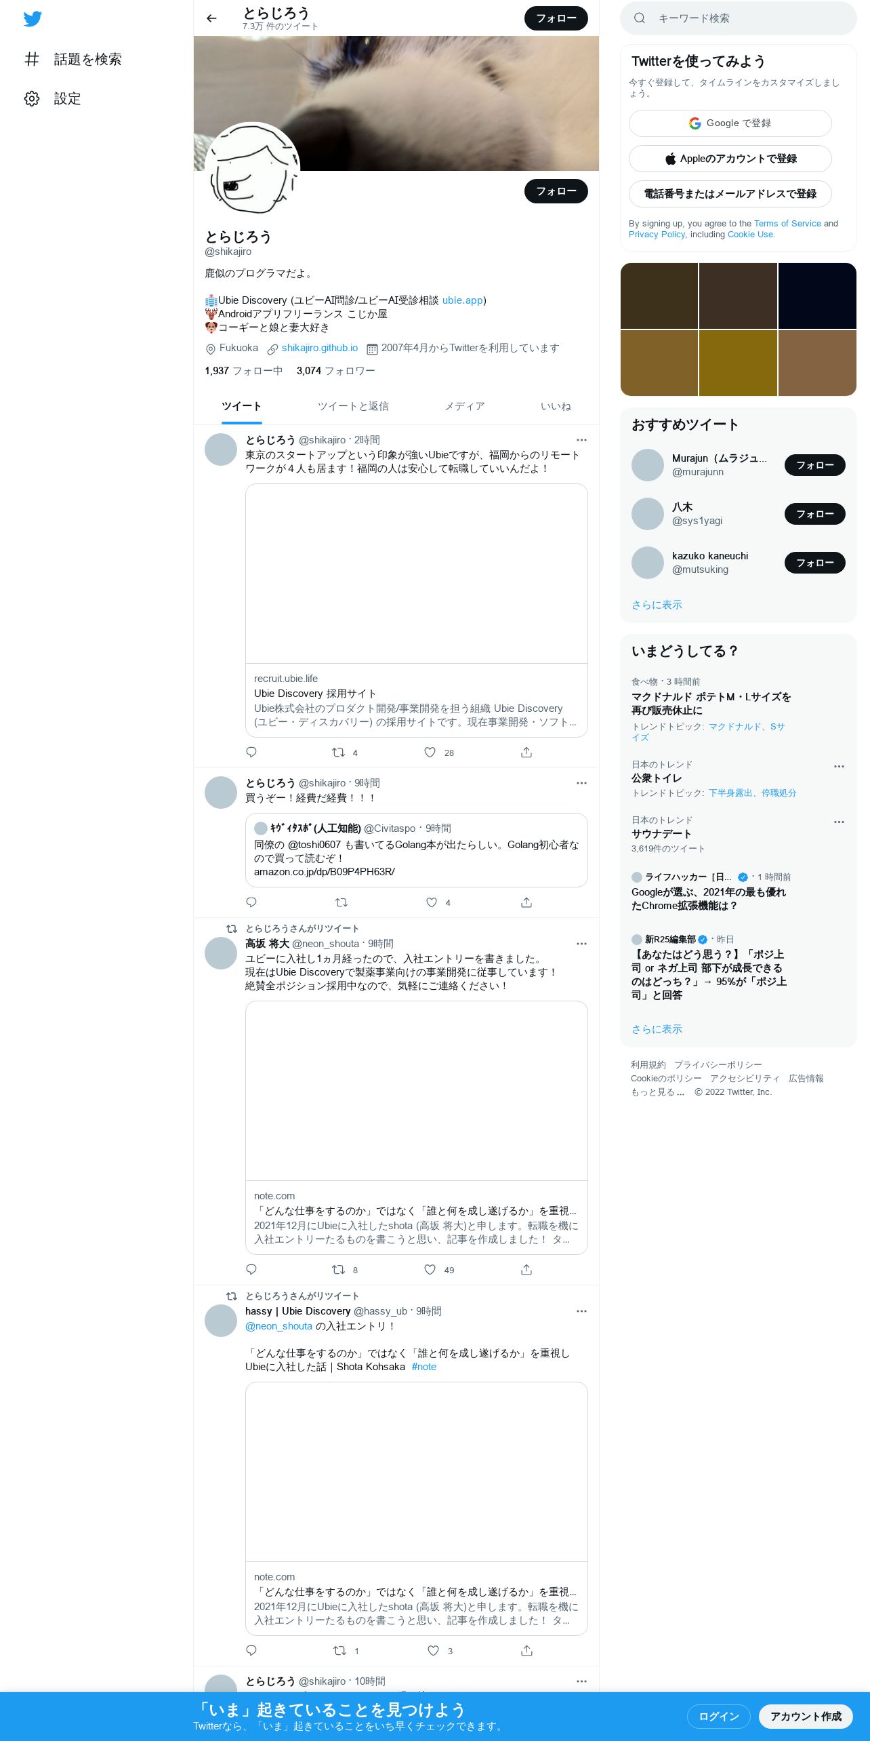Reply to hassy | Ubie Discovery tweet

click(251, 1651)
